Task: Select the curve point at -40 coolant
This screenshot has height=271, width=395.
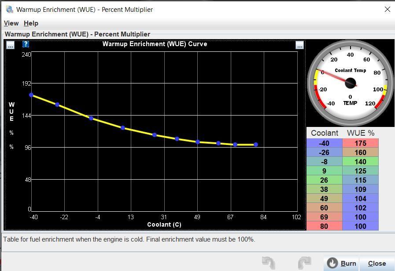Action: pyautogui.click(x=31, y=95)
